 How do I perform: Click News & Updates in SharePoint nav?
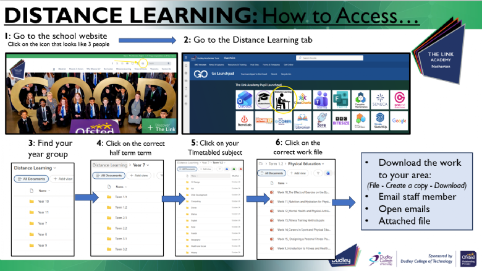216,65
